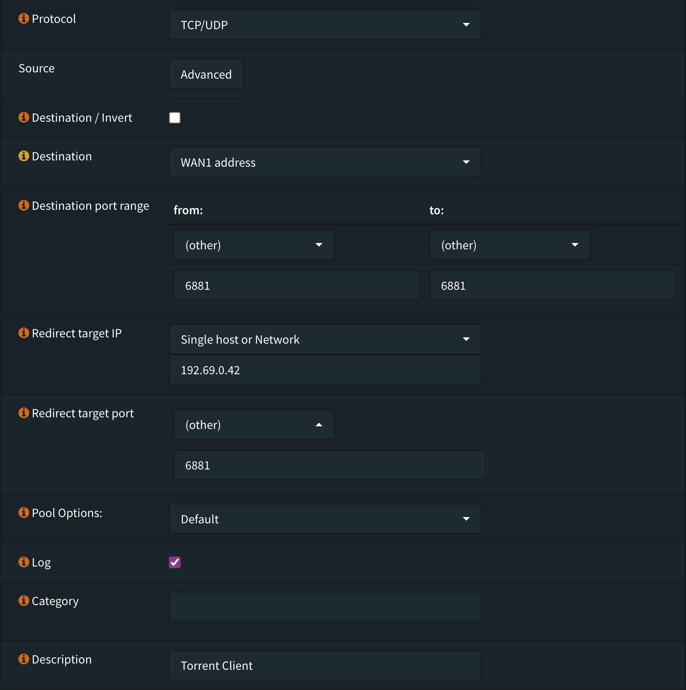Edit the Torrent Client description text

coord(325,665)
